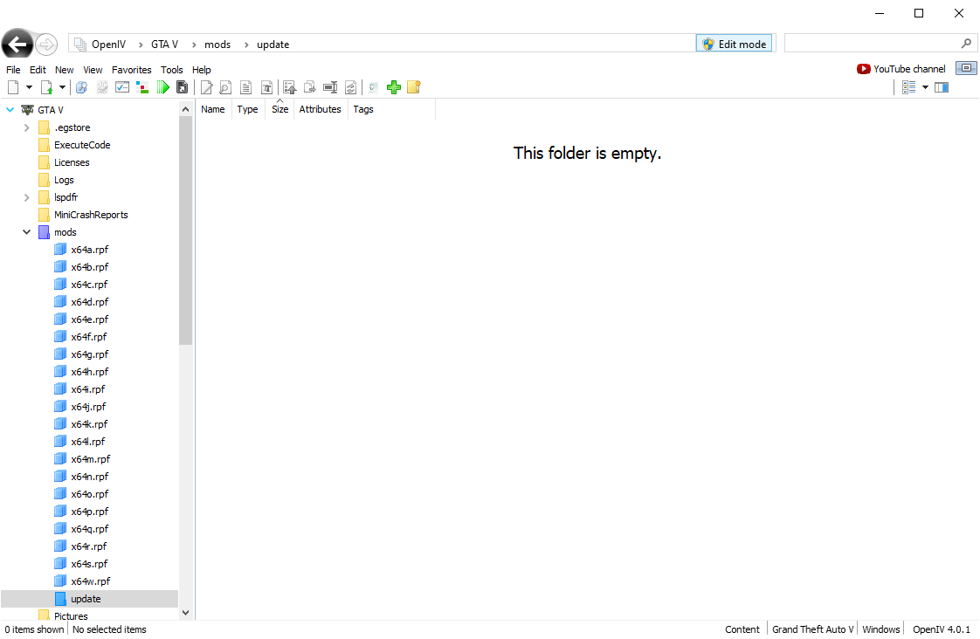Click the tree scrollbar down arrow
The height and width of the screenshot is (639, 980).
click(x=185, y=613)
